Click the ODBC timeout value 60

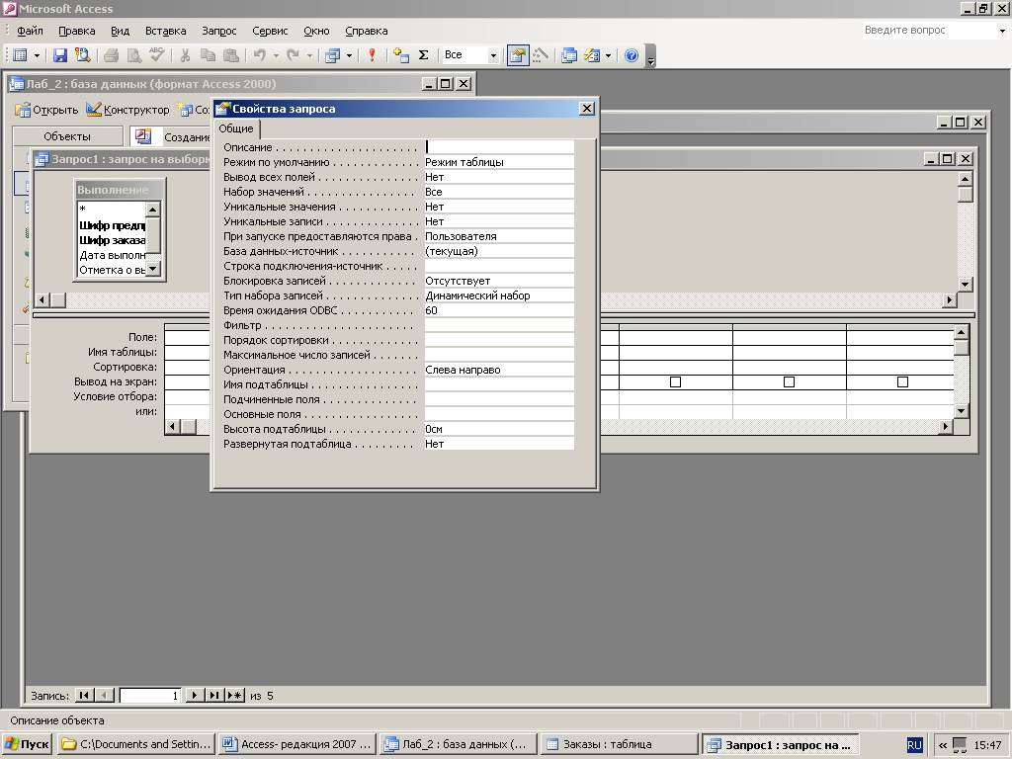(499, 310)
